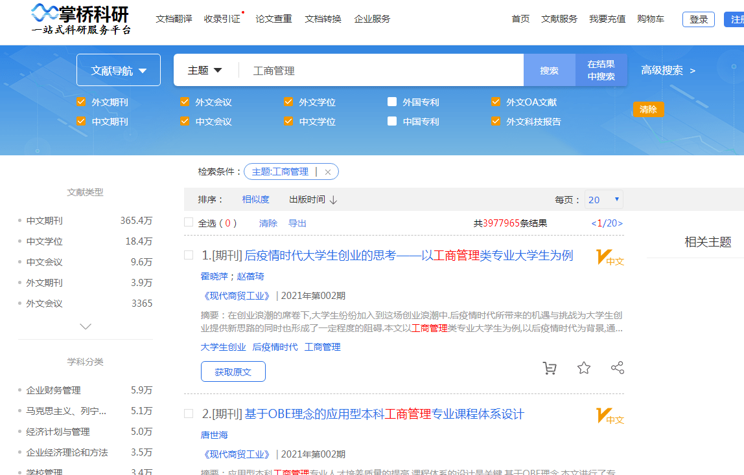Image resolution: width=744 pixels, height=475 pixels.
Task: Uncheck 外文学位 source checkbox
Action: pyautogui.click(x=288, y=102)
